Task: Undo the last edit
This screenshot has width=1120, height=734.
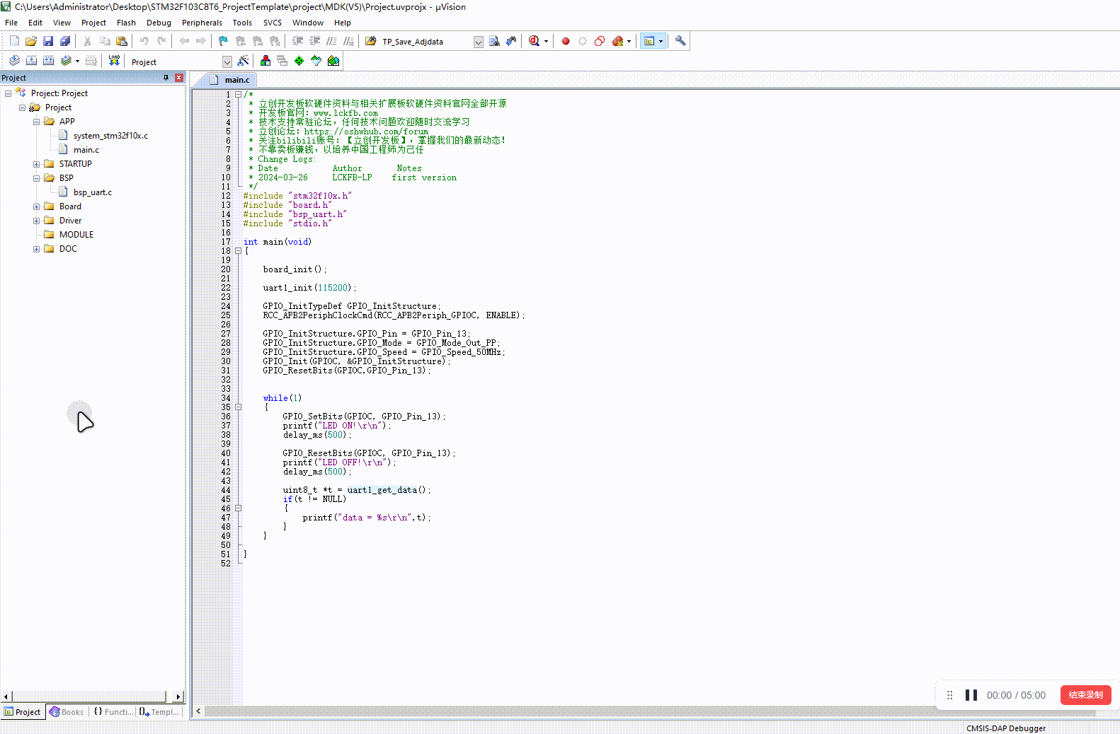Action: coord(144,41)
